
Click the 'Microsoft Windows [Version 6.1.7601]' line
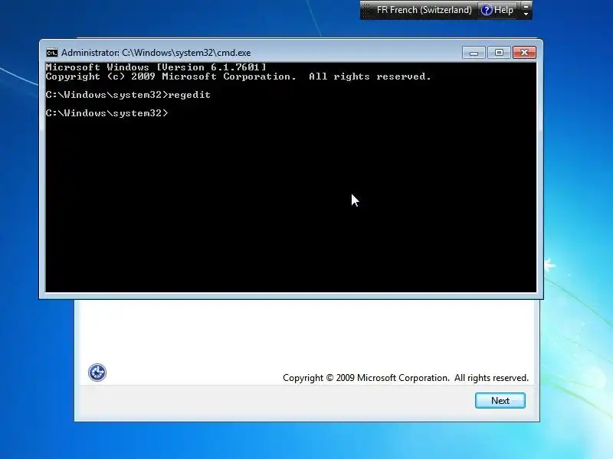[156, 67]
